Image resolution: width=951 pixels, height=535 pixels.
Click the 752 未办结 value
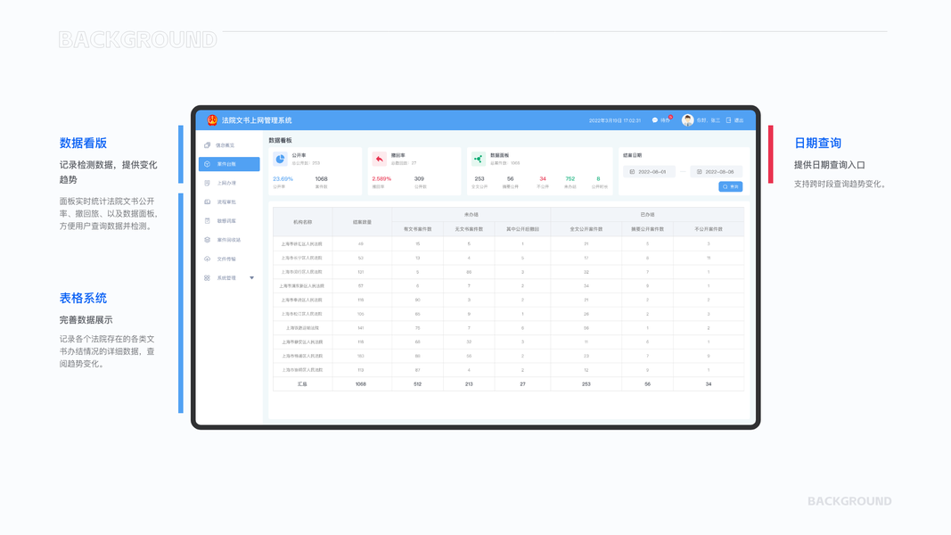click(570, 179)
